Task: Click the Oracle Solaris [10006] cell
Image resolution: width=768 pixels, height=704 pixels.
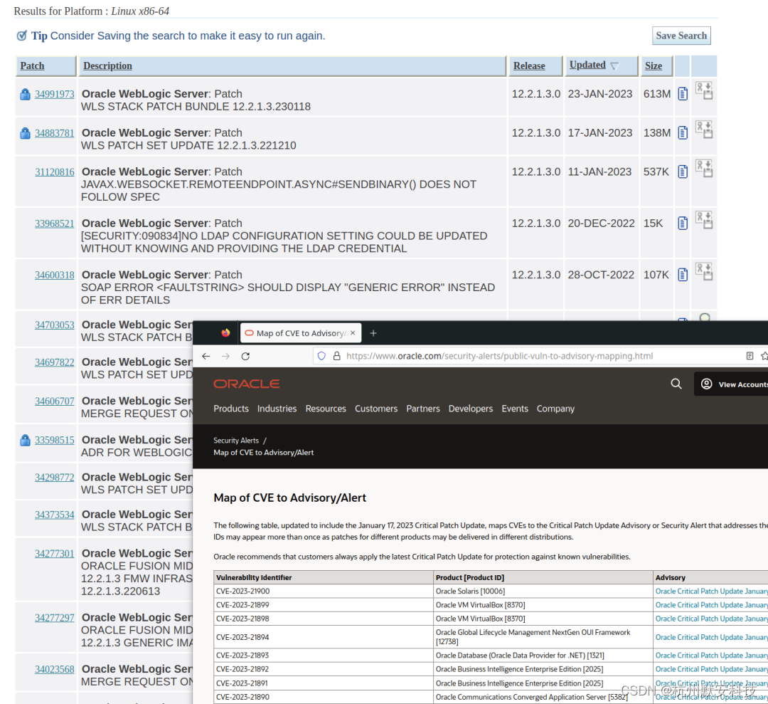Action: click(x=543, y=592)
